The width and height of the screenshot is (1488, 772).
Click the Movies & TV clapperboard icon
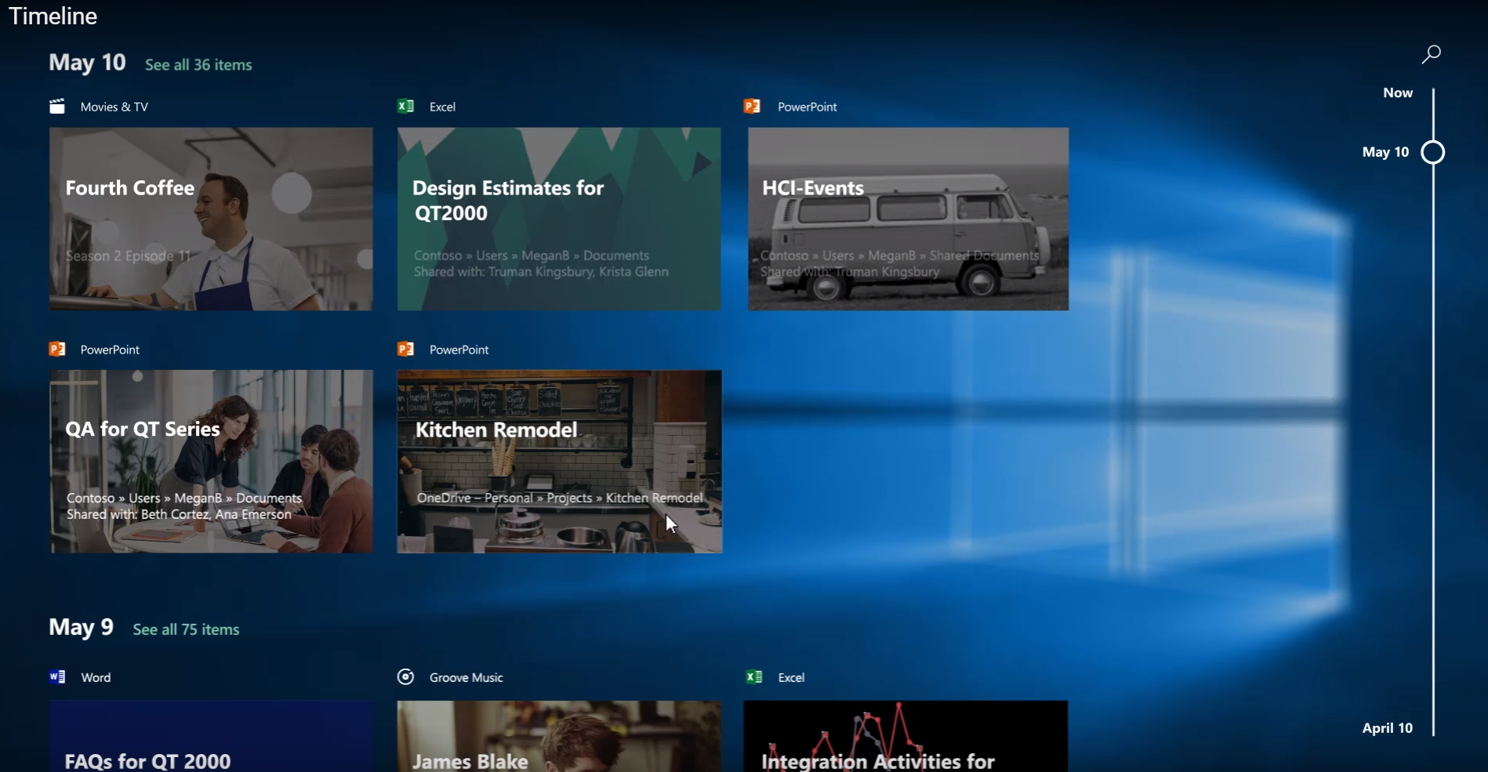(57, 107)
